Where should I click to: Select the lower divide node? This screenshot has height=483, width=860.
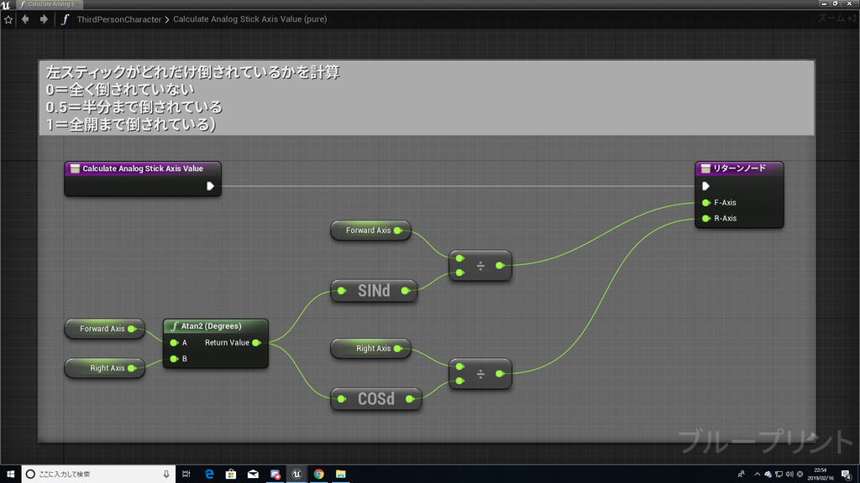tap(480, 374)
